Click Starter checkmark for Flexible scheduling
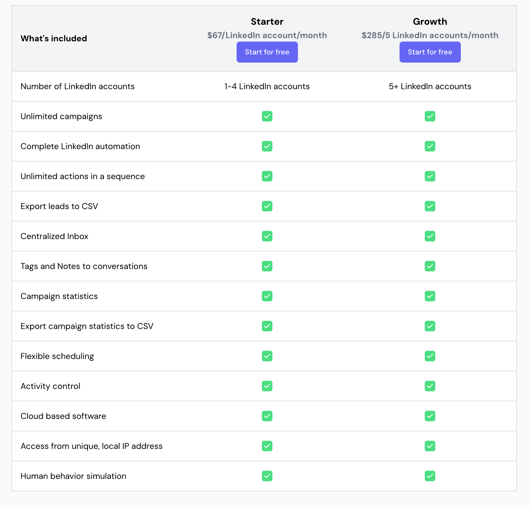 pos(267,356)
